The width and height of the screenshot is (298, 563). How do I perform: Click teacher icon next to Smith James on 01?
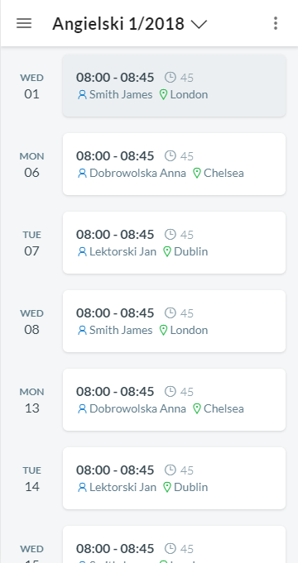tap(82, 95)
